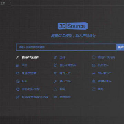Click the hammer icon beside 紧固件/连接件
Viewport: 124px width, 124px height.
pos(17,57)
